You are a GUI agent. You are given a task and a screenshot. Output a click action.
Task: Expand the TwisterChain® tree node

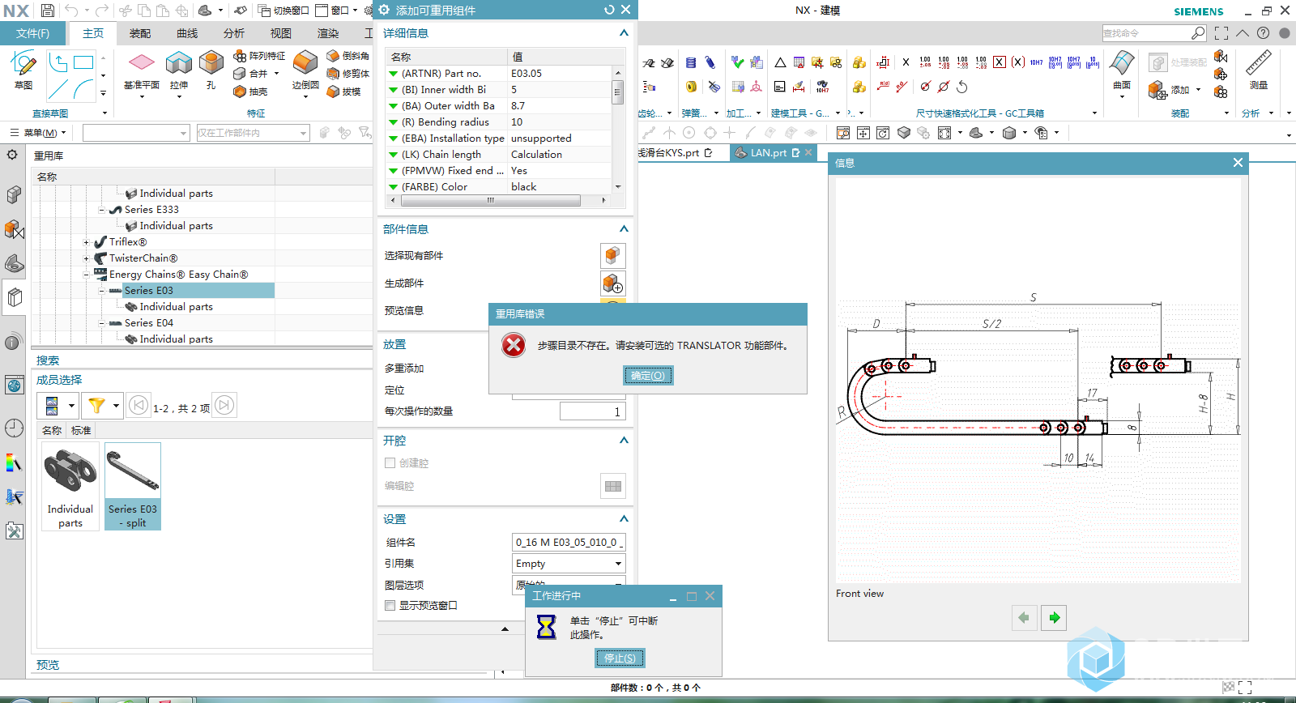87,258
